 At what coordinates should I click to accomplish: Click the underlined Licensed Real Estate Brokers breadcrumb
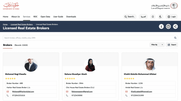pyautogui.click(x=21, y=24)
